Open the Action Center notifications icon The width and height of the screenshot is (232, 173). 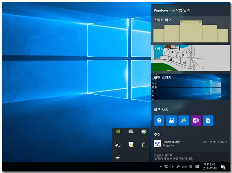pyautogui.click(x=223, y=166)
